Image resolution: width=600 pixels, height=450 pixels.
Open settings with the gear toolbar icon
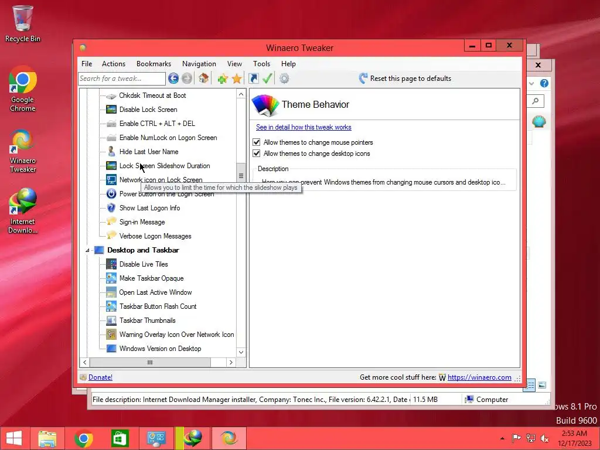click(284, 79)
